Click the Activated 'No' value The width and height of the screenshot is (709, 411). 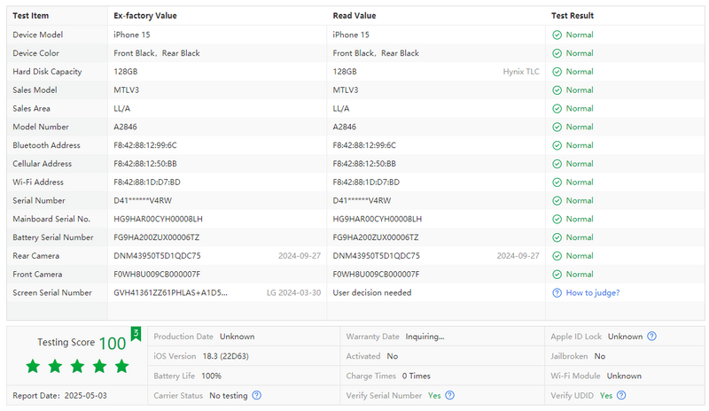[392, 356]
